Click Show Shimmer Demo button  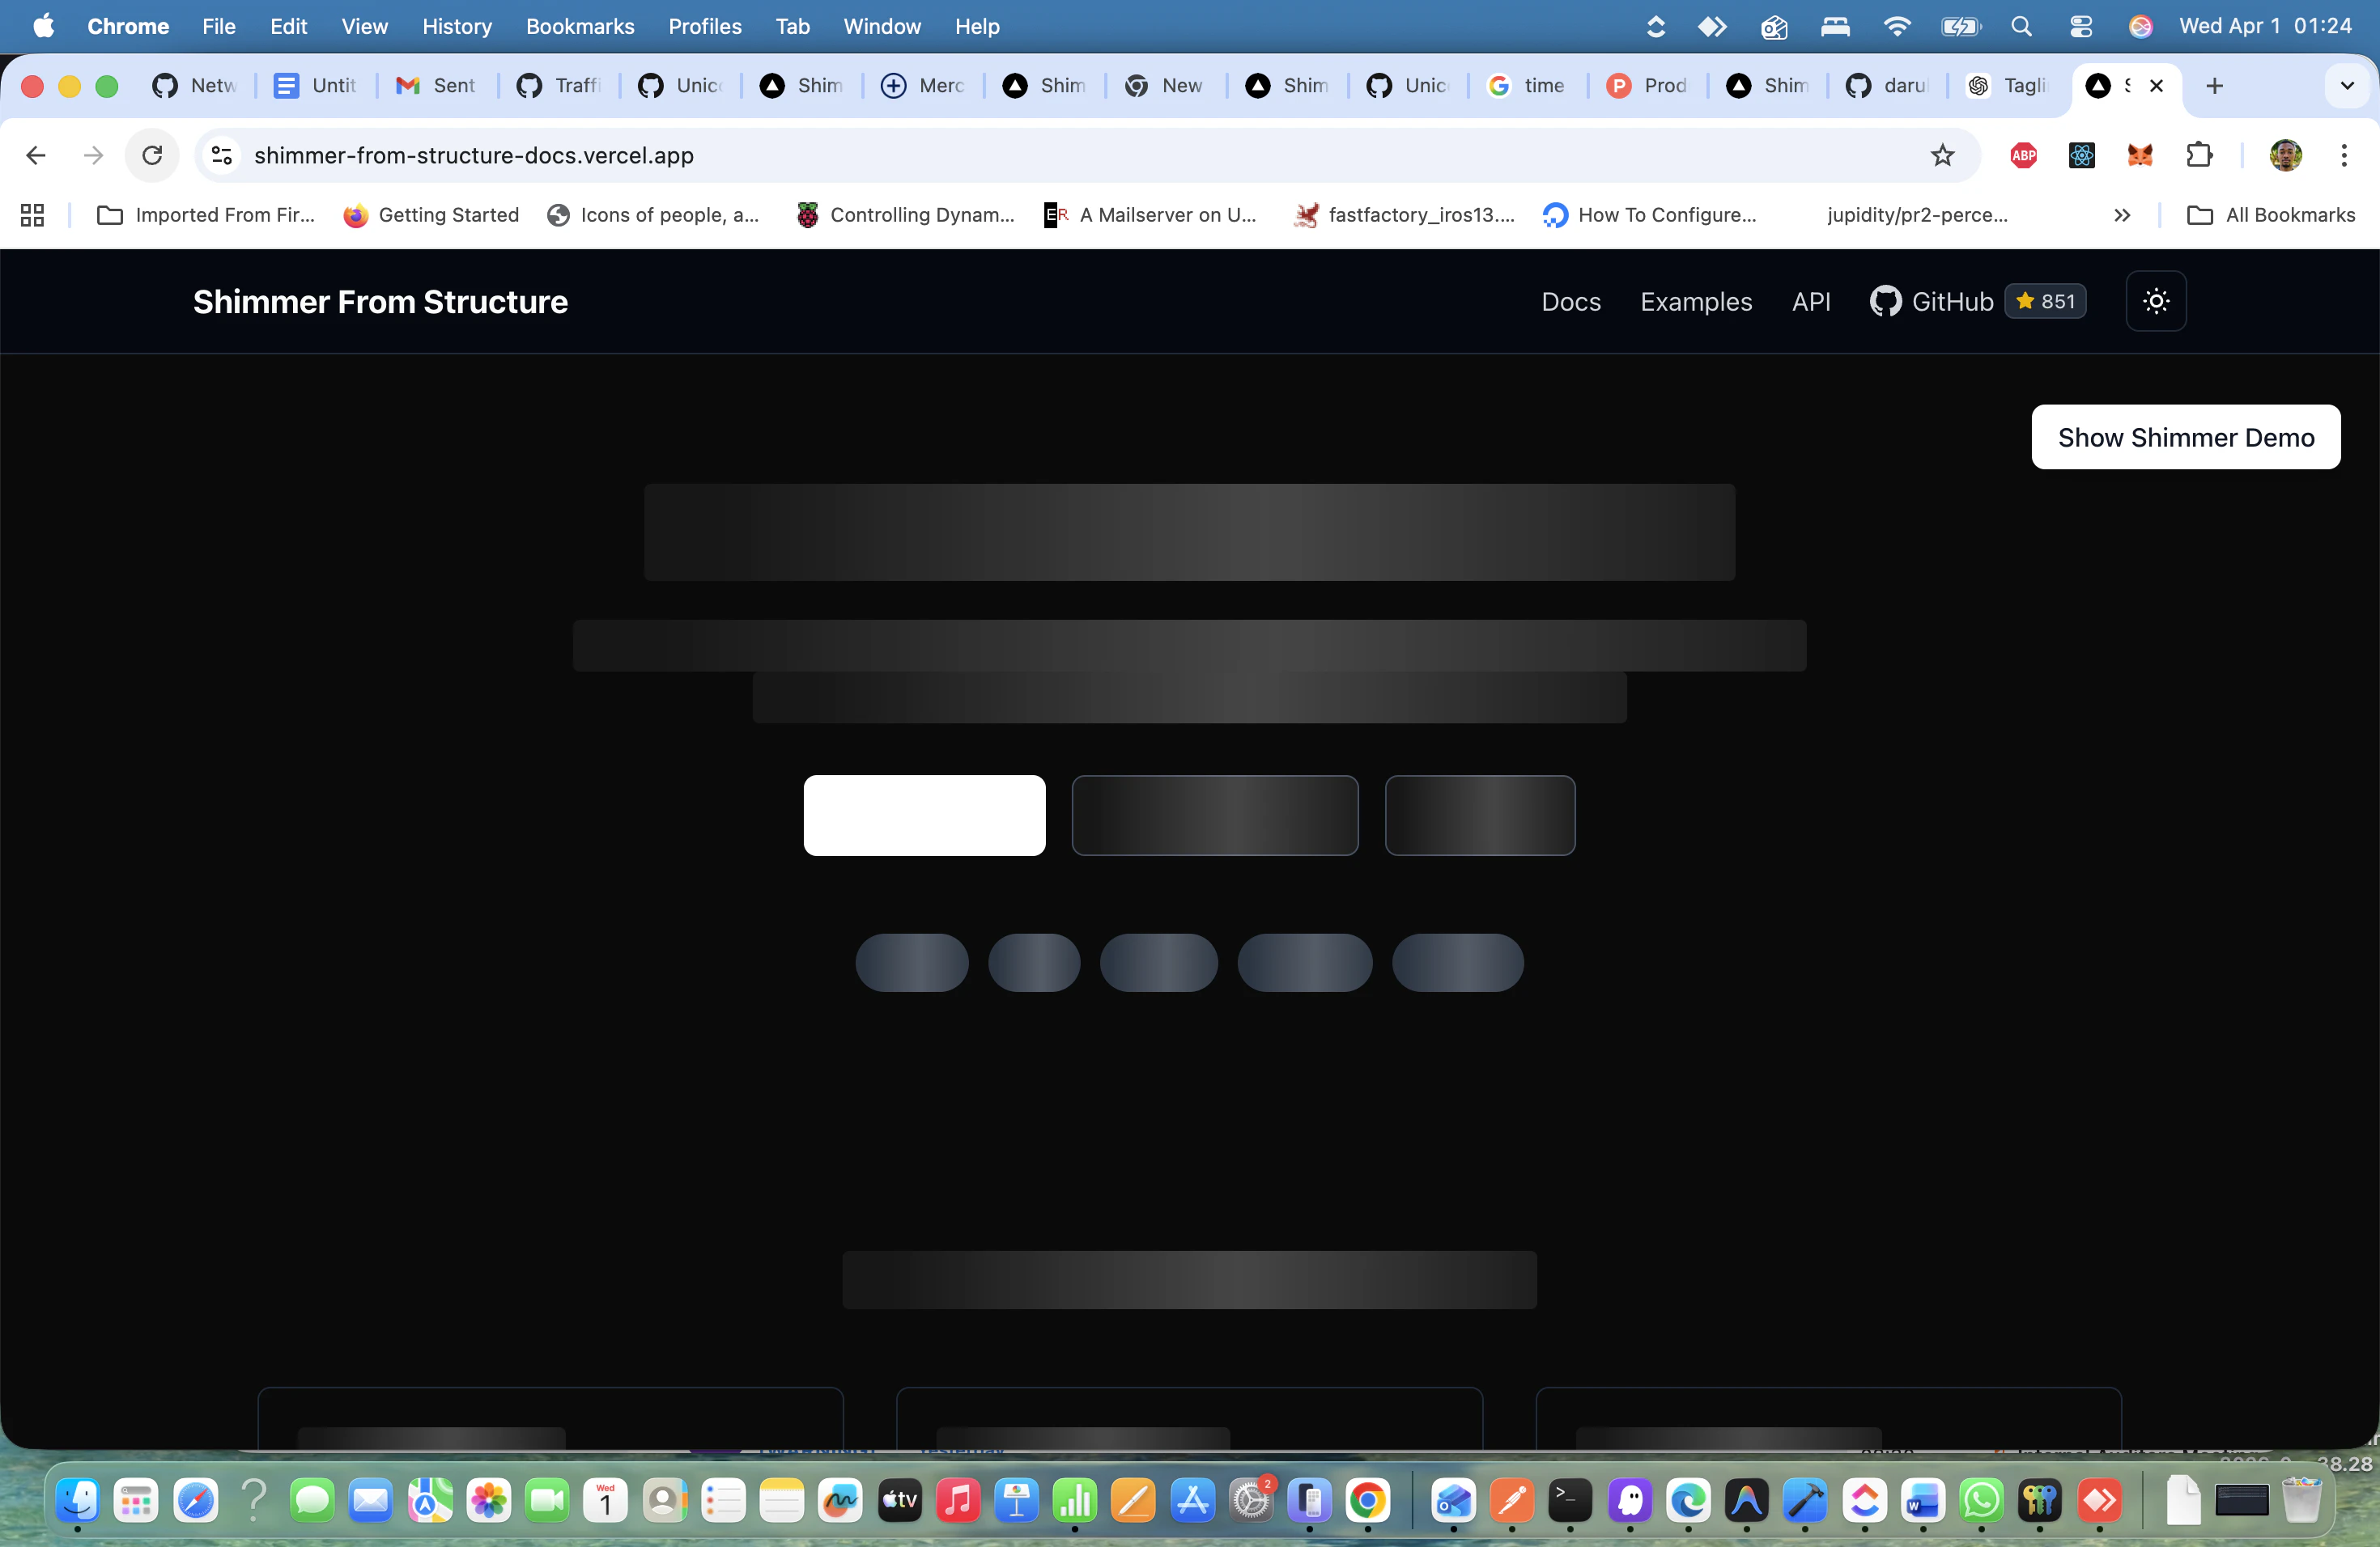pyautogui.click(x=2185, y=437)
